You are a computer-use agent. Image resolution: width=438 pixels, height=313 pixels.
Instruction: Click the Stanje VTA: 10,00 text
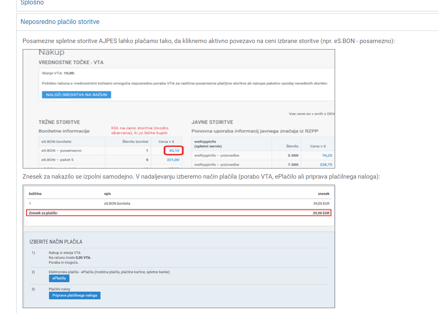(58, 73)
